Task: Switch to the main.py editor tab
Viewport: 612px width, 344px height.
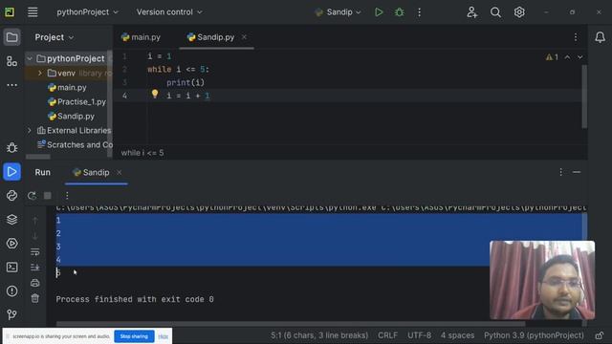Action: 141,37
